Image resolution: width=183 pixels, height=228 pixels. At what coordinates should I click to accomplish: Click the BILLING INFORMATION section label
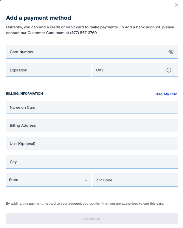pyautogui.click(x=24, y=94)
